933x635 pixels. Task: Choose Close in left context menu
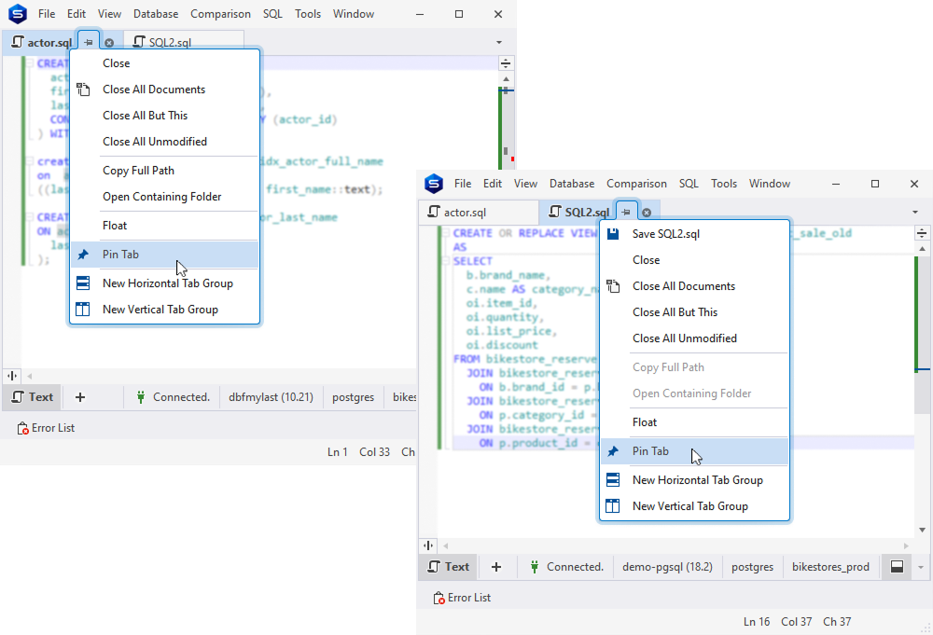click(165, 63)
